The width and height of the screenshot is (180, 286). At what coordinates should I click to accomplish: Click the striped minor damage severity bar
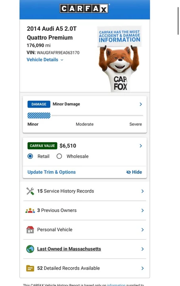point(39,116)
